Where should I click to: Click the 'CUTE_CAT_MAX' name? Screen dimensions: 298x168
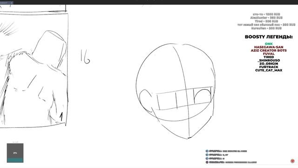tap(269, 70)
